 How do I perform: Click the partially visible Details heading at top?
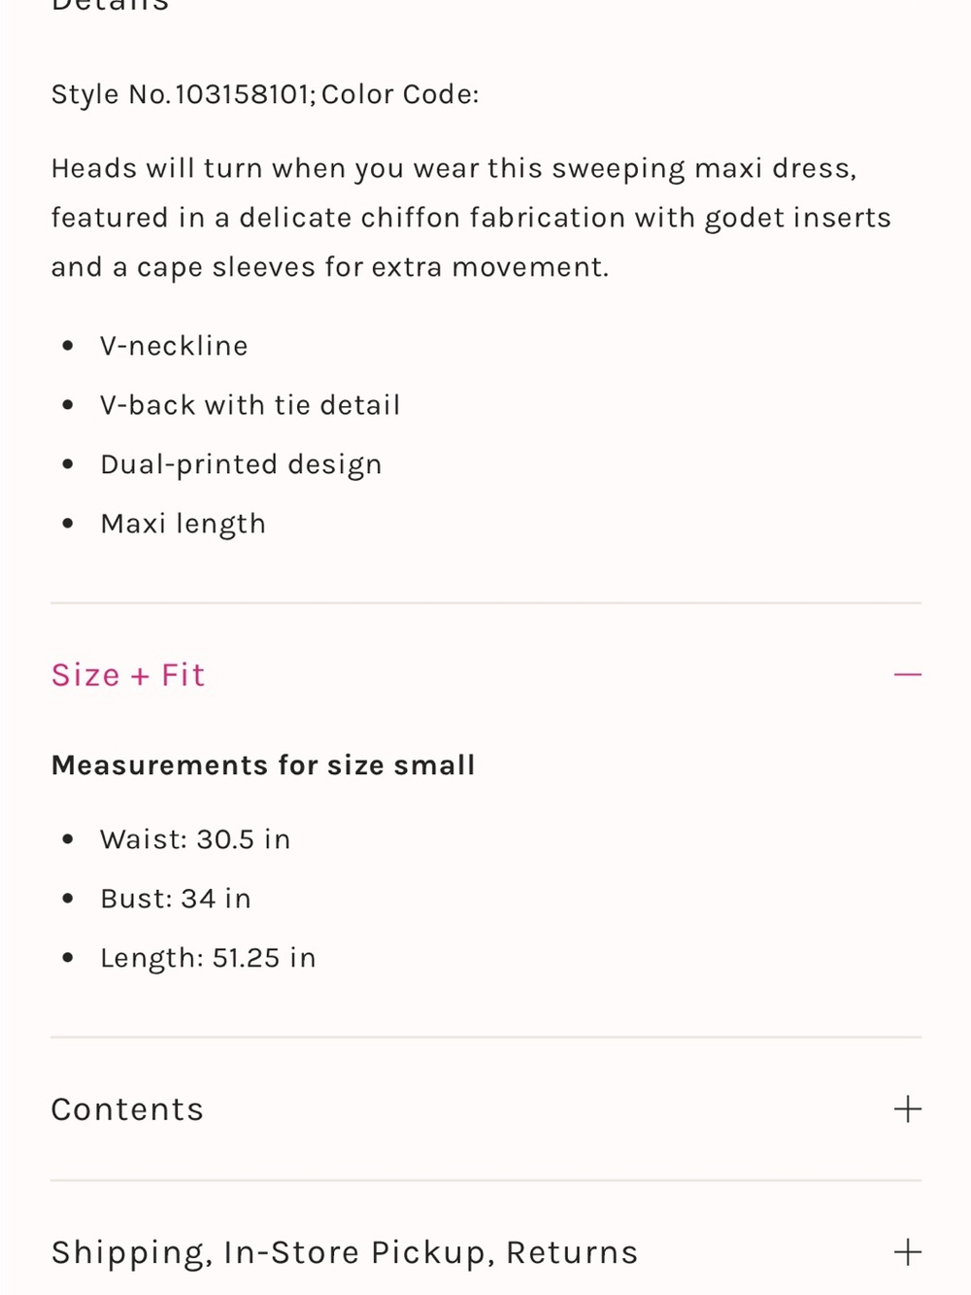[x=111, y=6]
